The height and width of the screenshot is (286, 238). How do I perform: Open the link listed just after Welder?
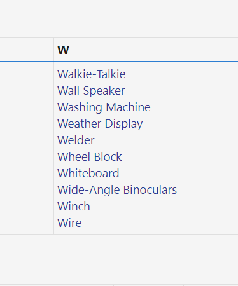(90, 157)
